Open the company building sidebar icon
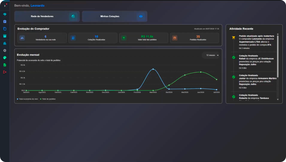Screen dimensions: 286x162 point(5,43)
